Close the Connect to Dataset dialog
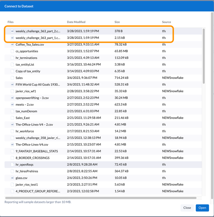 187,208
